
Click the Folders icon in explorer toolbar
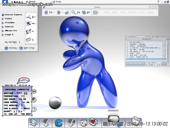[84, 12]
